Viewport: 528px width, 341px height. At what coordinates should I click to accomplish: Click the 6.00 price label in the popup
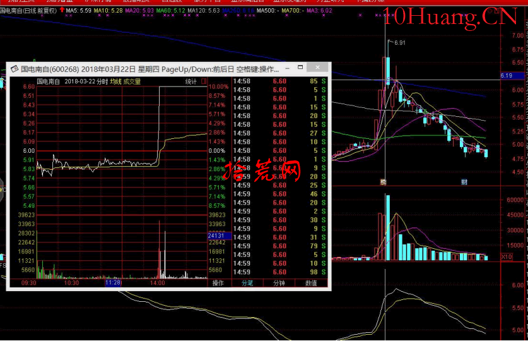coord(28,151)
